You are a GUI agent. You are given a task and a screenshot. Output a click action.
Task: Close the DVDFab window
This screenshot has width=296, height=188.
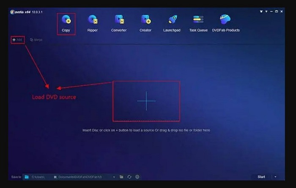282,11
